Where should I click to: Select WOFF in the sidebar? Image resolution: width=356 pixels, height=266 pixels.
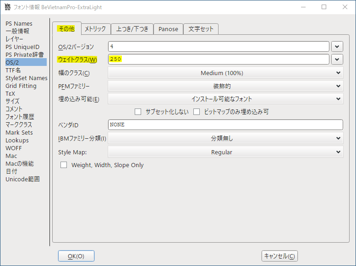tap(14, 148)
